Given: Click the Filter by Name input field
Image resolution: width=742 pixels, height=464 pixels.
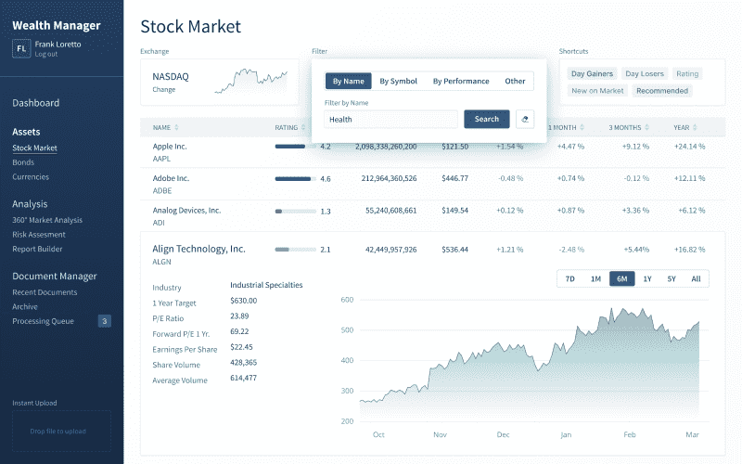Looking at the screenshot, I should click(x=390, y=119).
